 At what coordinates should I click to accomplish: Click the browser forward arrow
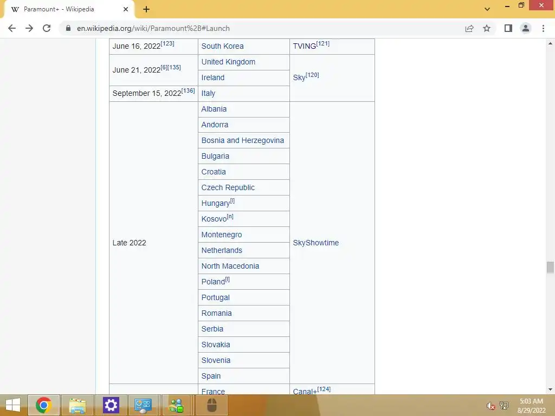(29, 28)
